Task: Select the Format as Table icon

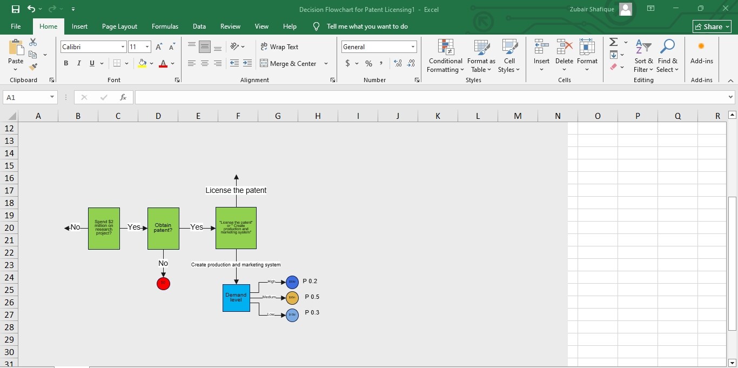Action: click(x=481, y=56)
